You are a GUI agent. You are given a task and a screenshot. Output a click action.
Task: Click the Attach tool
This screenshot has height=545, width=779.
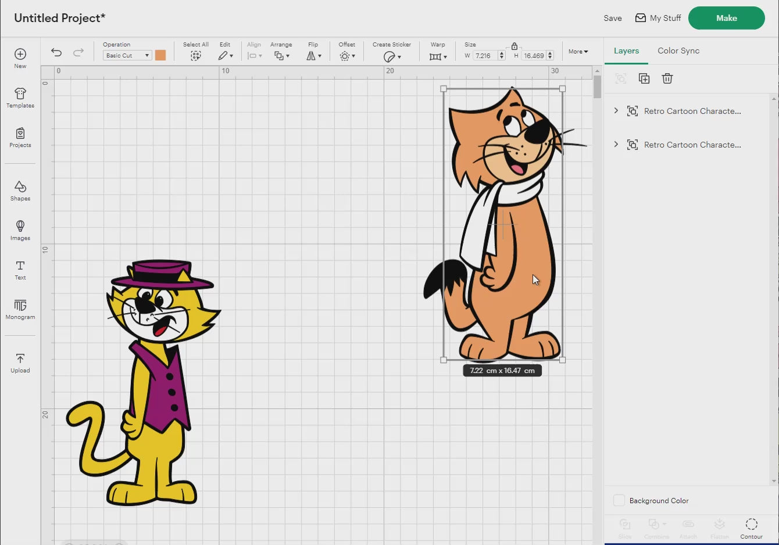688,529
